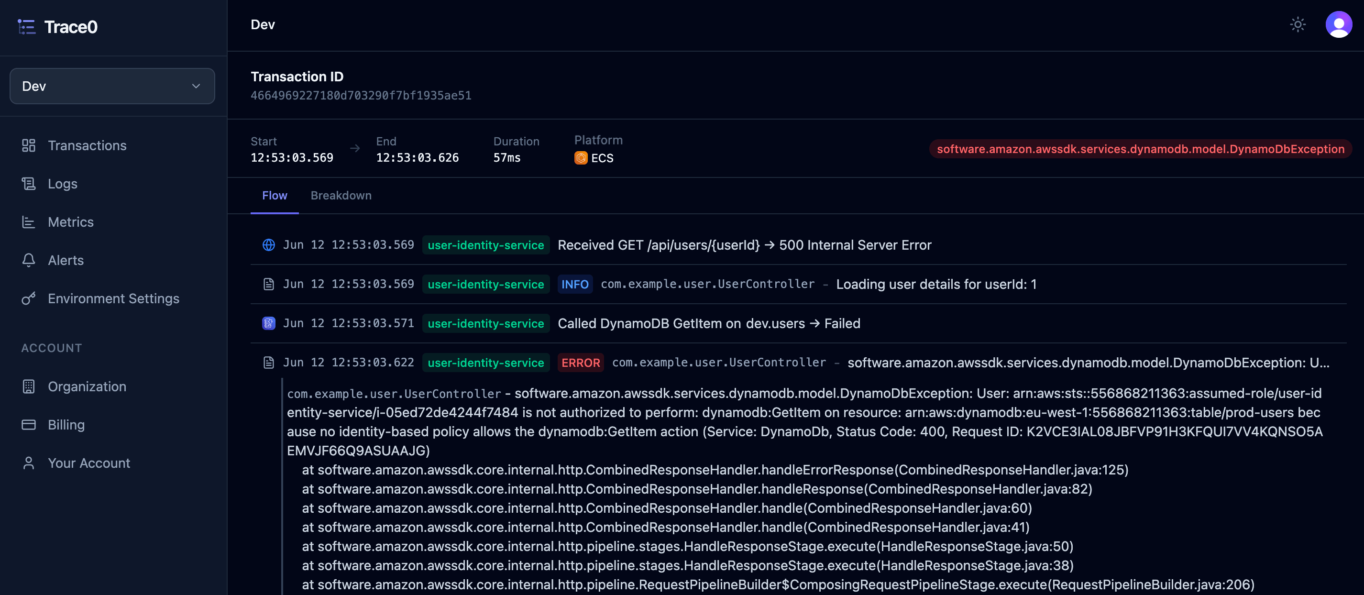Click the Alerts bell icon
Viewport: 1364px width, 595px height.
pyautogui.click(x=29, y=260)
